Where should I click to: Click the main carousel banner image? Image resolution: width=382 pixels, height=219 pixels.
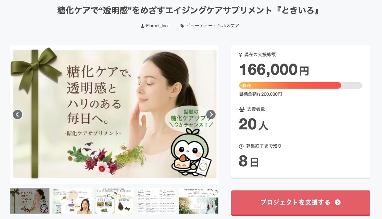pos(114,114)
